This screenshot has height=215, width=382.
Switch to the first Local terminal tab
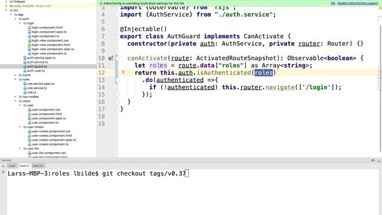click(12, 166)
